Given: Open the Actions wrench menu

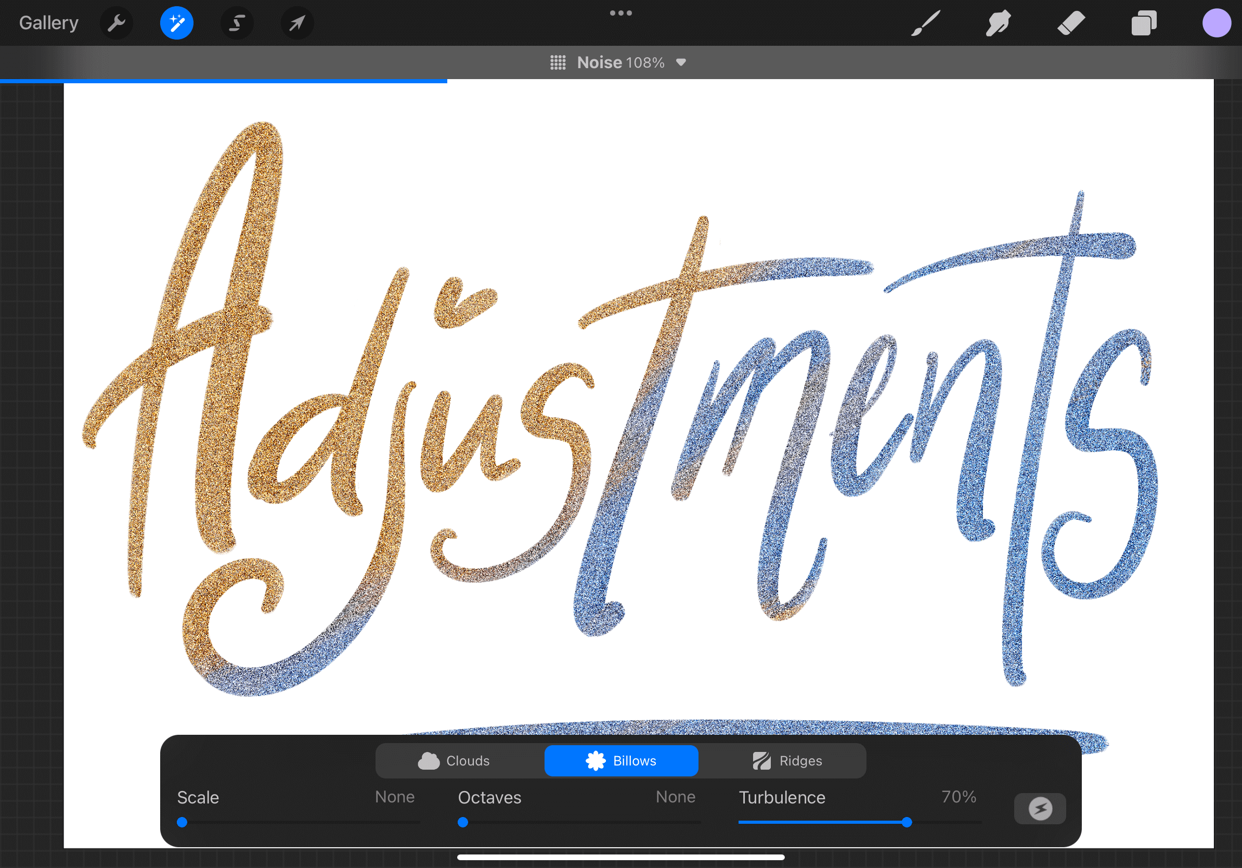Looking at the screenshot, I should click(x=117, y=23).
